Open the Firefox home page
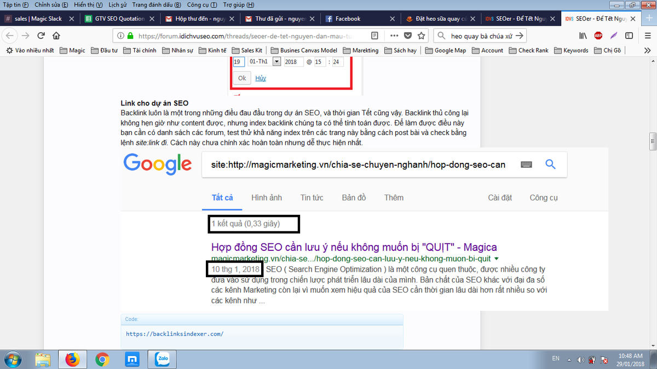Screen dimensions: 657x369 tap(56, 36)
